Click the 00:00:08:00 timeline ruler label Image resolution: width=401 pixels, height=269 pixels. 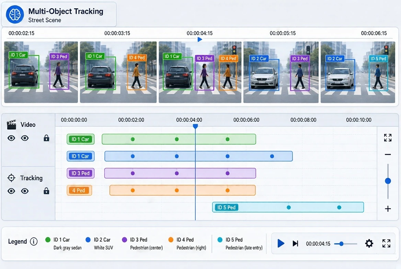tap(303, 120)
